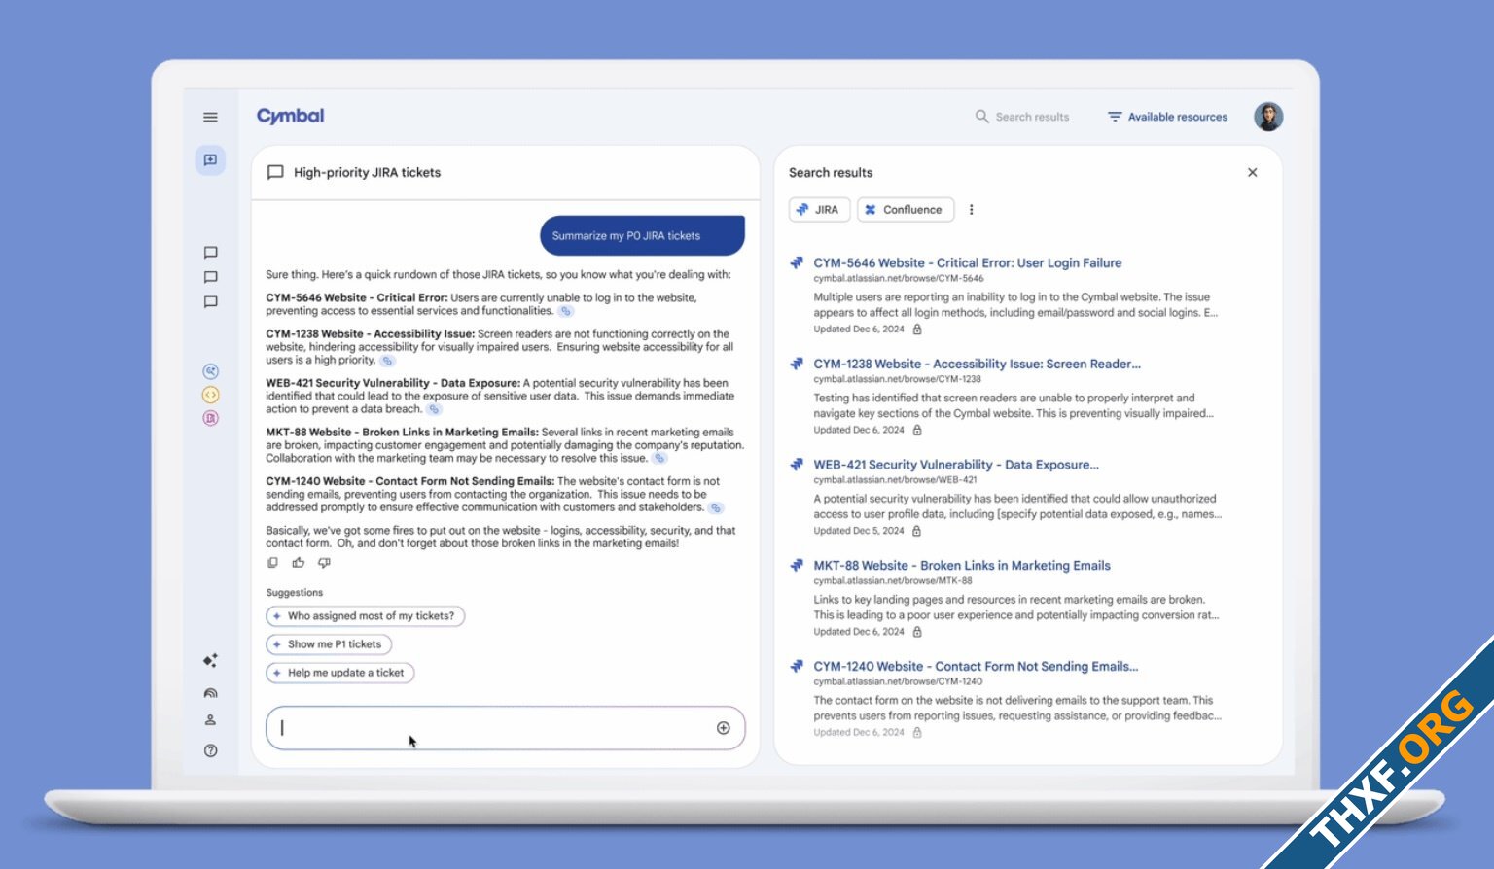Copy the assistant response
Image resolution: width=1494 pixels, height=869 pixels.
pos(272,563)
